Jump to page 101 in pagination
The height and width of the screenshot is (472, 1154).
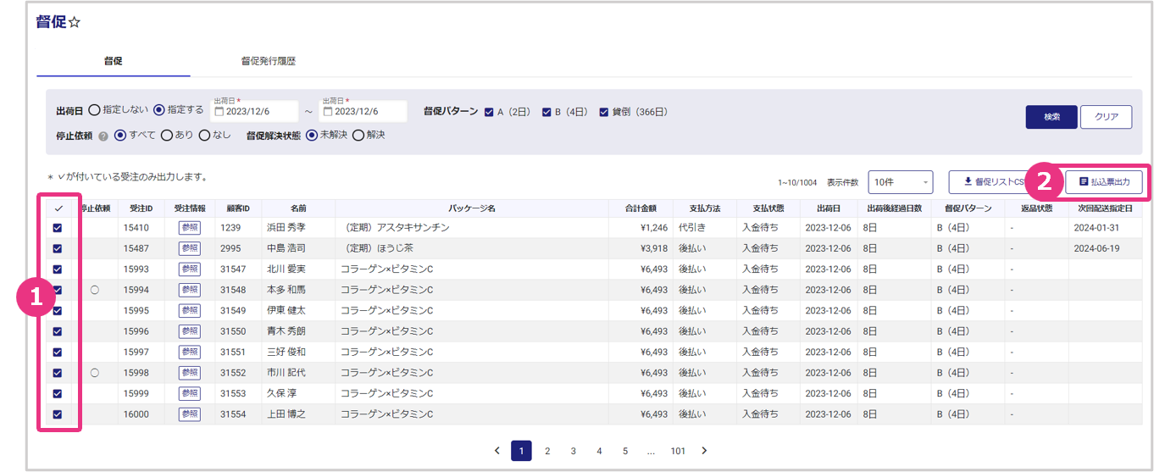coord(678,451)
